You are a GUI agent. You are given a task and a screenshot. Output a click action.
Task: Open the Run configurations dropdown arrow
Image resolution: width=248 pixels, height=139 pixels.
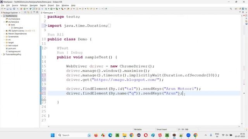(x=54, y=9)
